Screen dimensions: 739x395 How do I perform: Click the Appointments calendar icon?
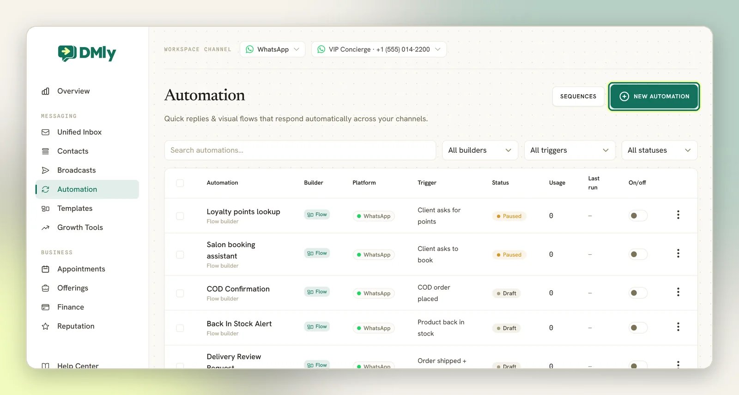coord(45,269)
